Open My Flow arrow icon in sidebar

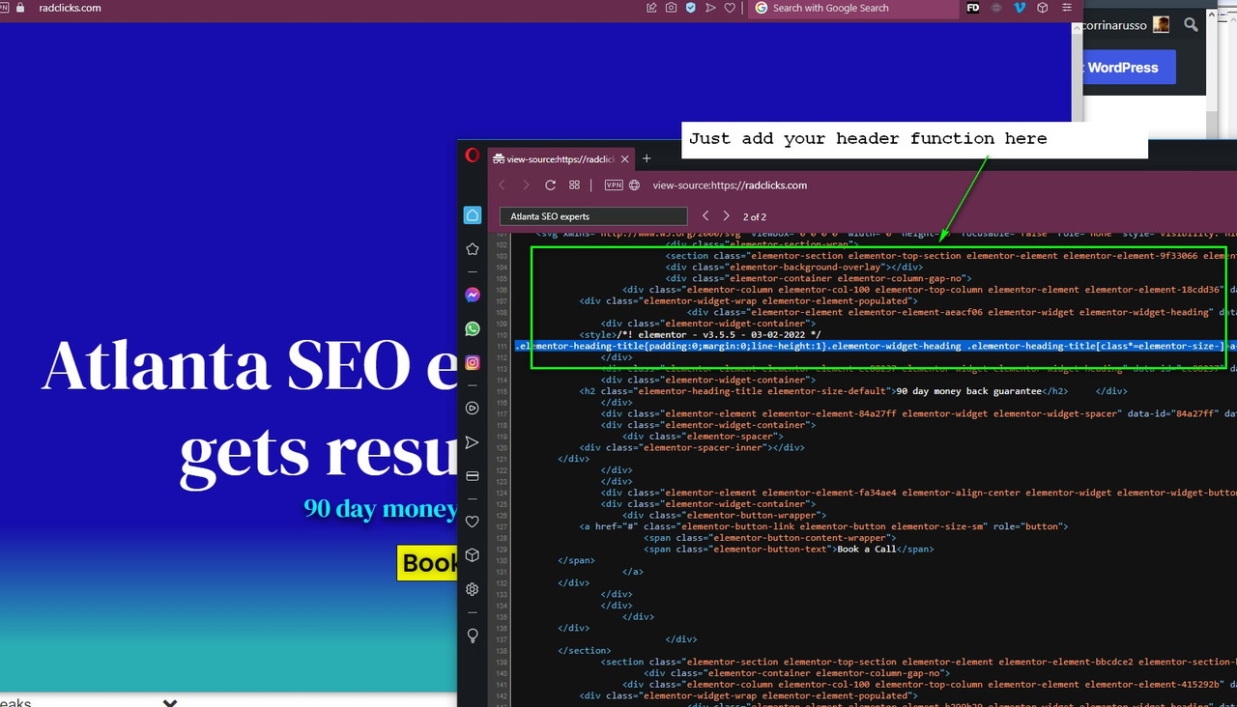[x=473, y=442]
